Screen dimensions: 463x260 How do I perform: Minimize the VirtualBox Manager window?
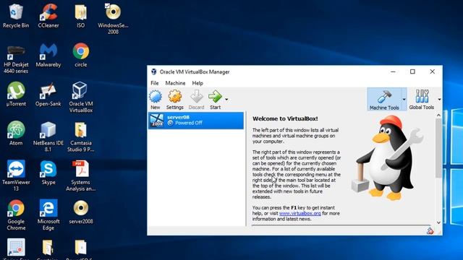pos(393,71)
